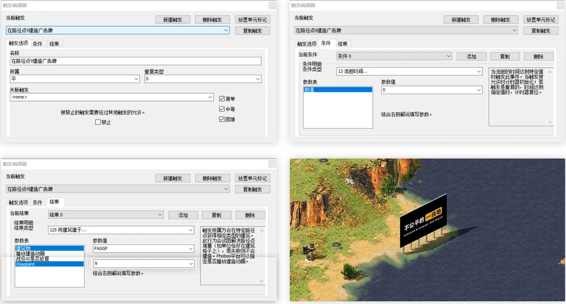
Task: Open current trigger dropdown in 当前结果 window
Action: coord(118,189)
